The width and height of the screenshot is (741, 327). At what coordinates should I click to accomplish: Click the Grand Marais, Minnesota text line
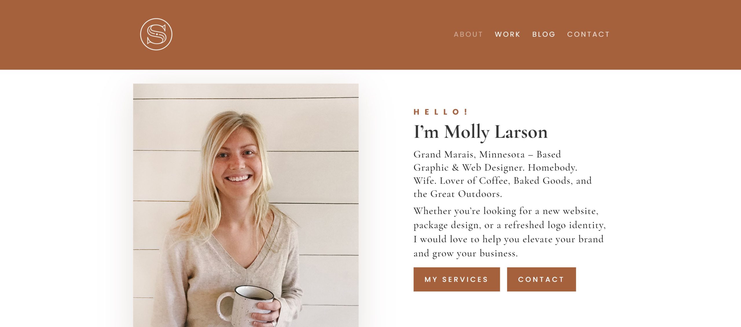coord(487,155)
